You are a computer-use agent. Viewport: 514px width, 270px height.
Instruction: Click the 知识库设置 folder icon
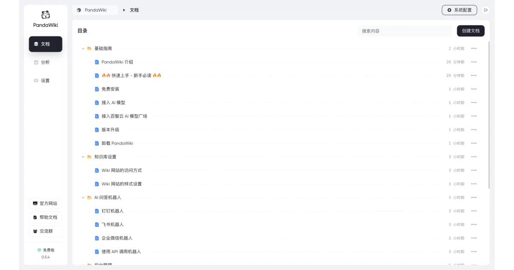click(90, 157)
